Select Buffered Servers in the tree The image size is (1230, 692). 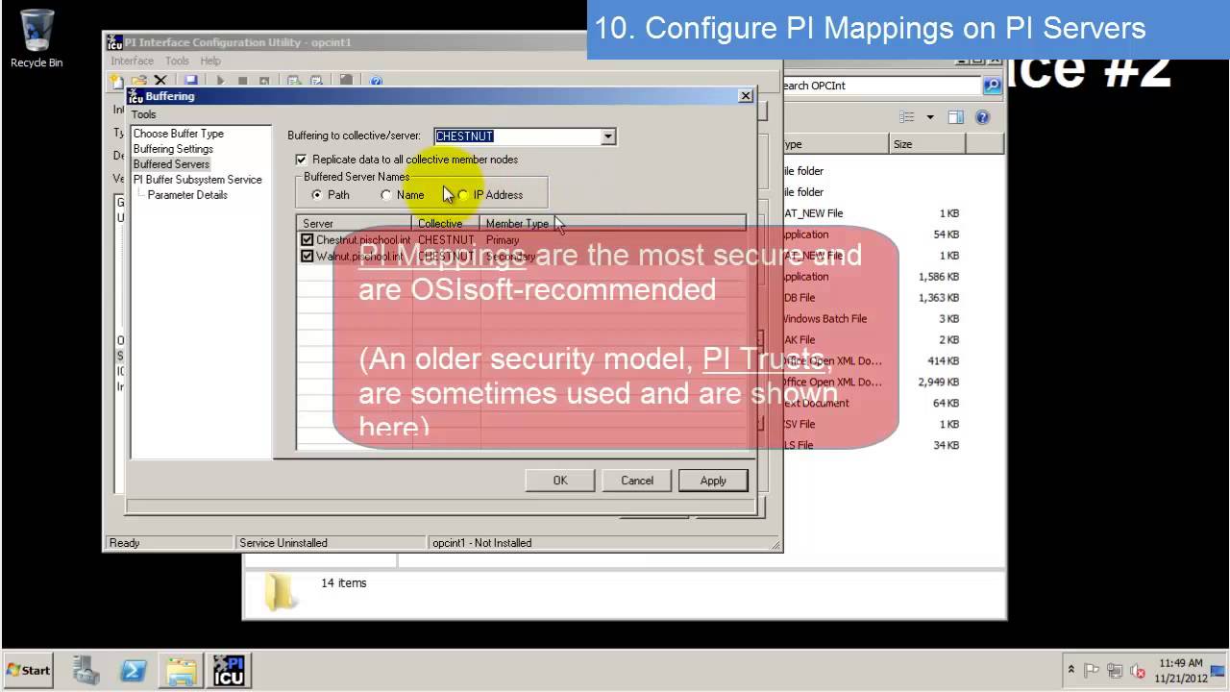coord(171,164)
